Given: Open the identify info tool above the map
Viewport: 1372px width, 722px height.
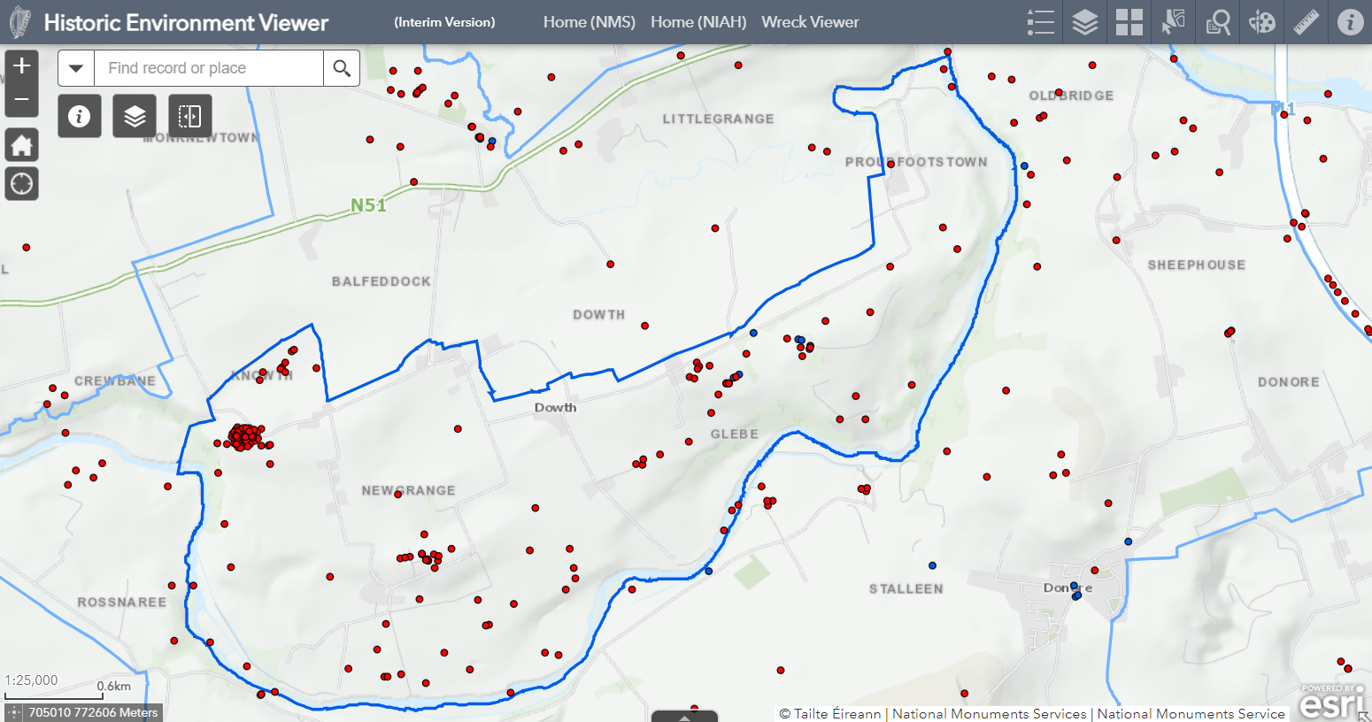Looking at the screenshot, I should [x=79, y=115].
